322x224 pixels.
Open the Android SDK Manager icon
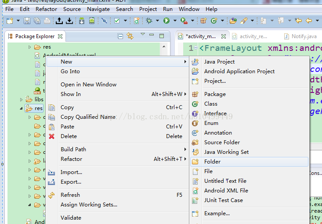(82, 21)
